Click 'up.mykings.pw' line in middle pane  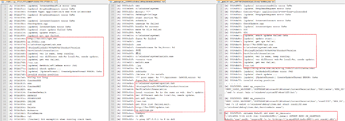(145, 110)
